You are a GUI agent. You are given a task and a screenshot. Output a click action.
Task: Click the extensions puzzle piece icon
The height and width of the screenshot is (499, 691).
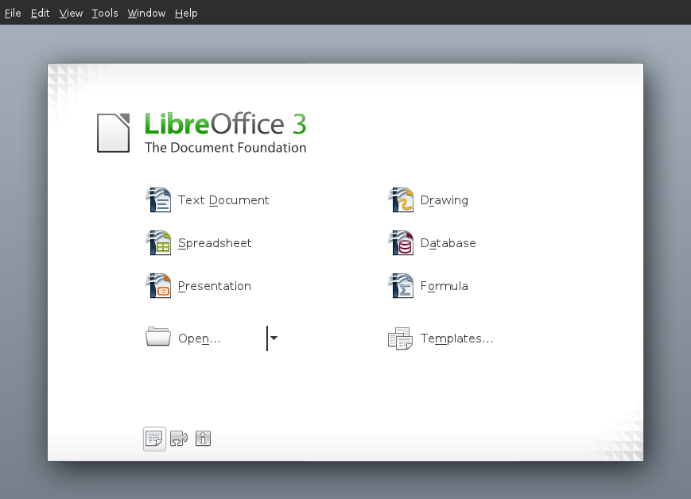point(179,439)
